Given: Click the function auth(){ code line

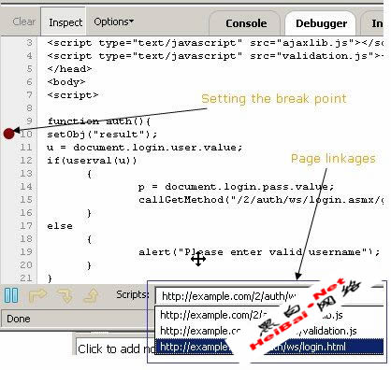Looking at the screenshot, I should click(x=99, y=121).
